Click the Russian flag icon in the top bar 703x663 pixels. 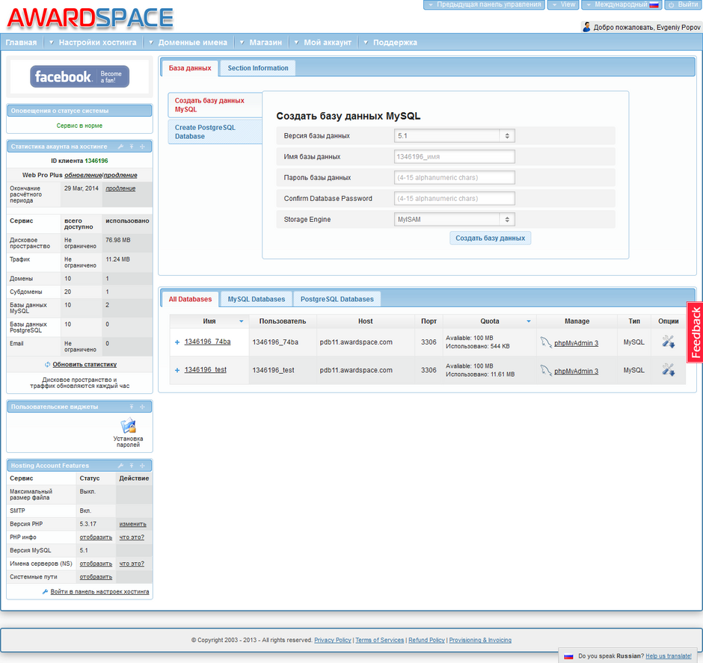click(654, 5)
